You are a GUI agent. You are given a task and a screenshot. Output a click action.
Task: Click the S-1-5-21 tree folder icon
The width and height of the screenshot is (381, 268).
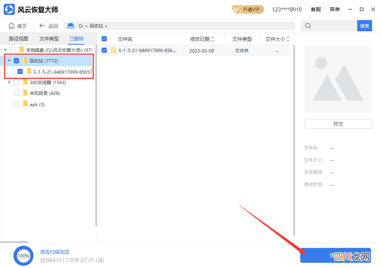[x=29, y=71]
